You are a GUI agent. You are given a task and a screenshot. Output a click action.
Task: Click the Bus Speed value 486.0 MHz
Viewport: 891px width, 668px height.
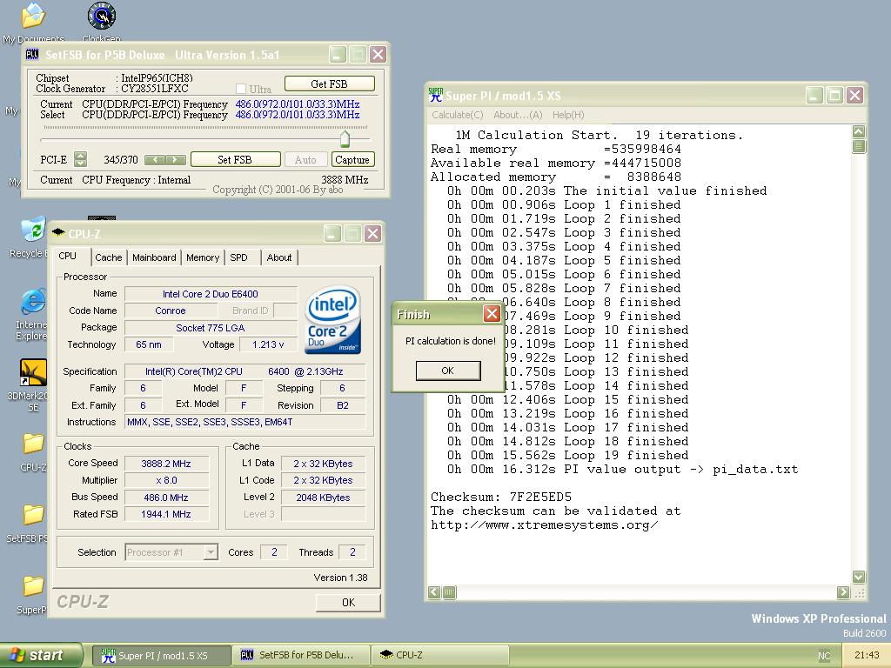pyautogui.click(x=166, y=497)
